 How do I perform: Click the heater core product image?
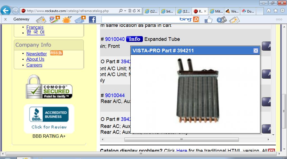[x=198, y=91]
